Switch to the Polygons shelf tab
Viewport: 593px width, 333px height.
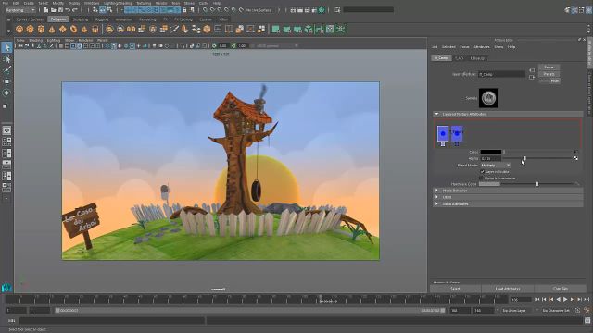coord(57,19)
